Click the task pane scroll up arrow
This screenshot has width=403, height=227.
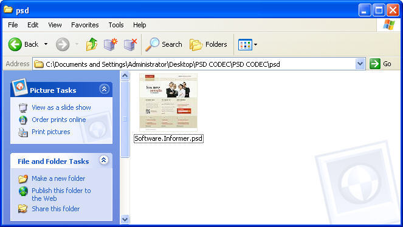[125, 75]
